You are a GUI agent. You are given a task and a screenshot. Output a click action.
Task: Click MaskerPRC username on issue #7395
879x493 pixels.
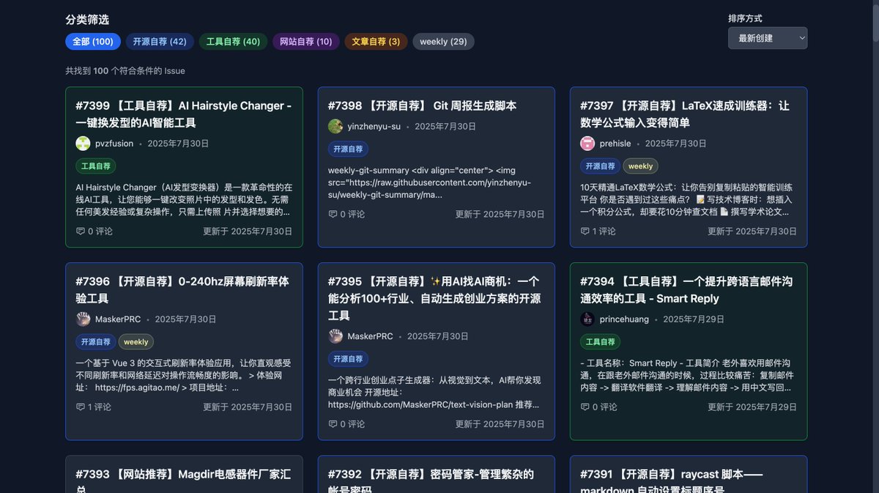(x=370, y=336)
